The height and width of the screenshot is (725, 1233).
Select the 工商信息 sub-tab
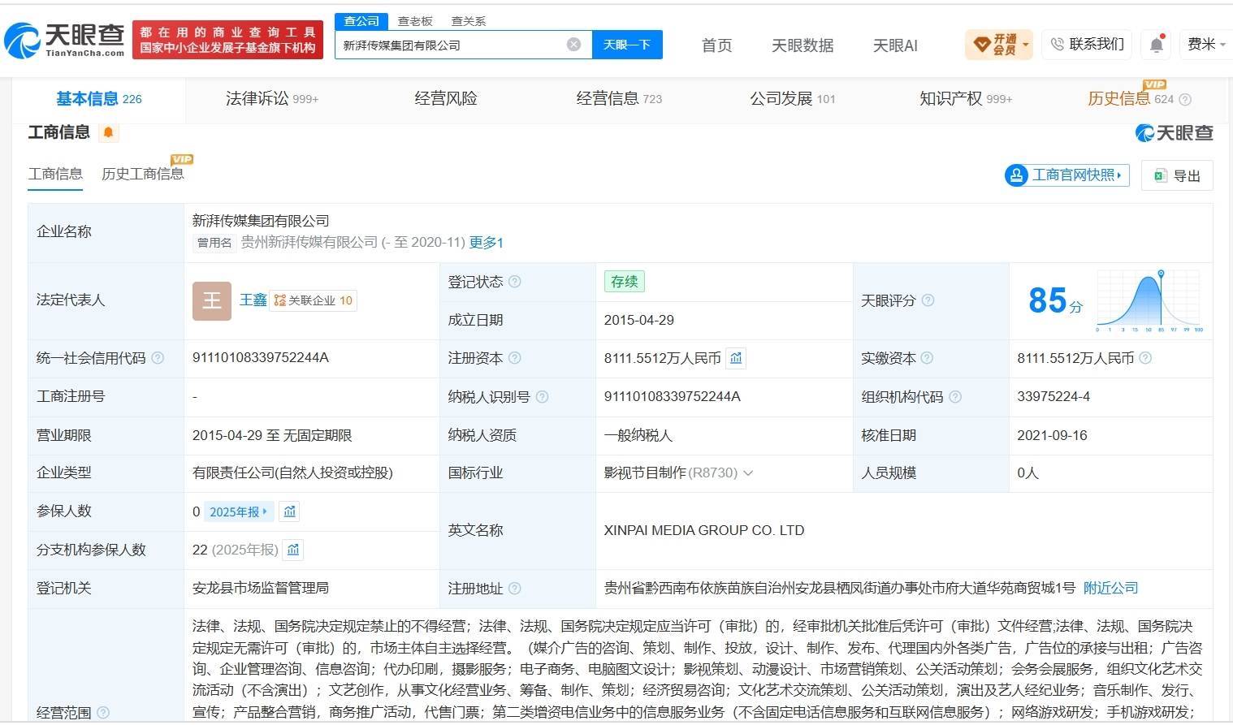pyautogui.click(x=55, y=174)
